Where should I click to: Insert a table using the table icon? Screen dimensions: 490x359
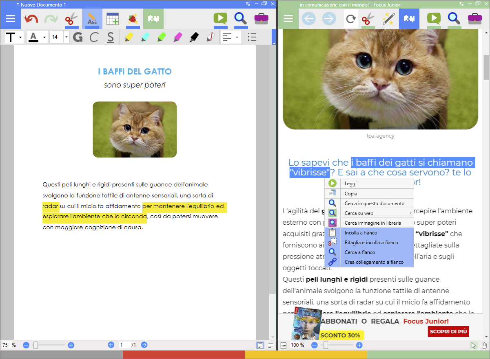(x=112, y=19)
